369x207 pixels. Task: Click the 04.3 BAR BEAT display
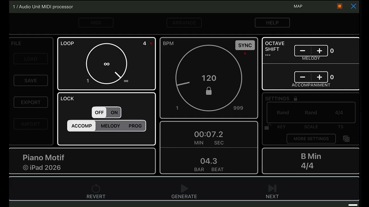pos(209,161)
